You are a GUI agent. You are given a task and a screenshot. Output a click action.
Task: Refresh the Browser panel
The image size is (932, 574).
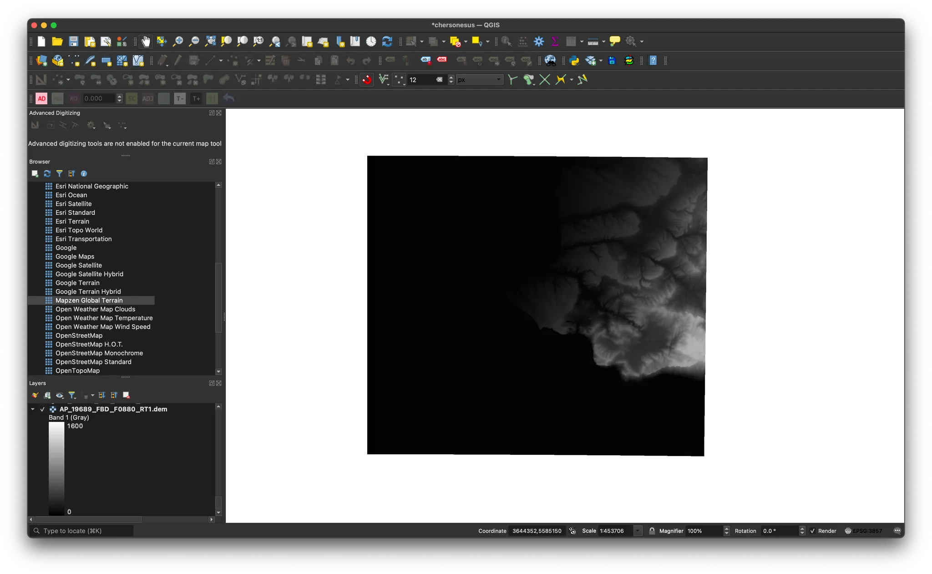[47, 173]
